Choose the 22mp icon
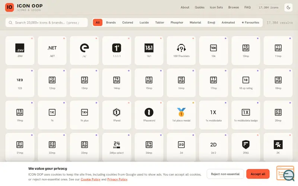Image resolution: width=298 pixels, height=186 pixels. (x=52, y=147)
